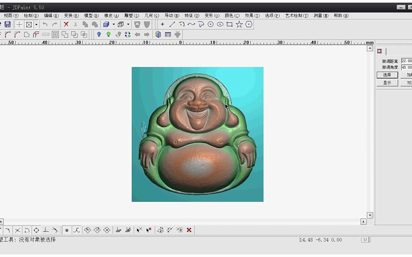Select the star shape tool
Image resolution: width=412 pixels, height=257 pixels.
[x=239, y=24]
